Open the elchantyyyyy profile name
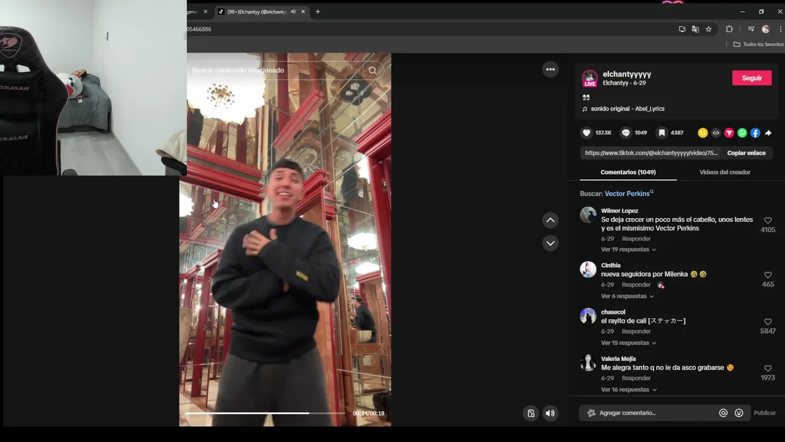 (x=627, y=74)
